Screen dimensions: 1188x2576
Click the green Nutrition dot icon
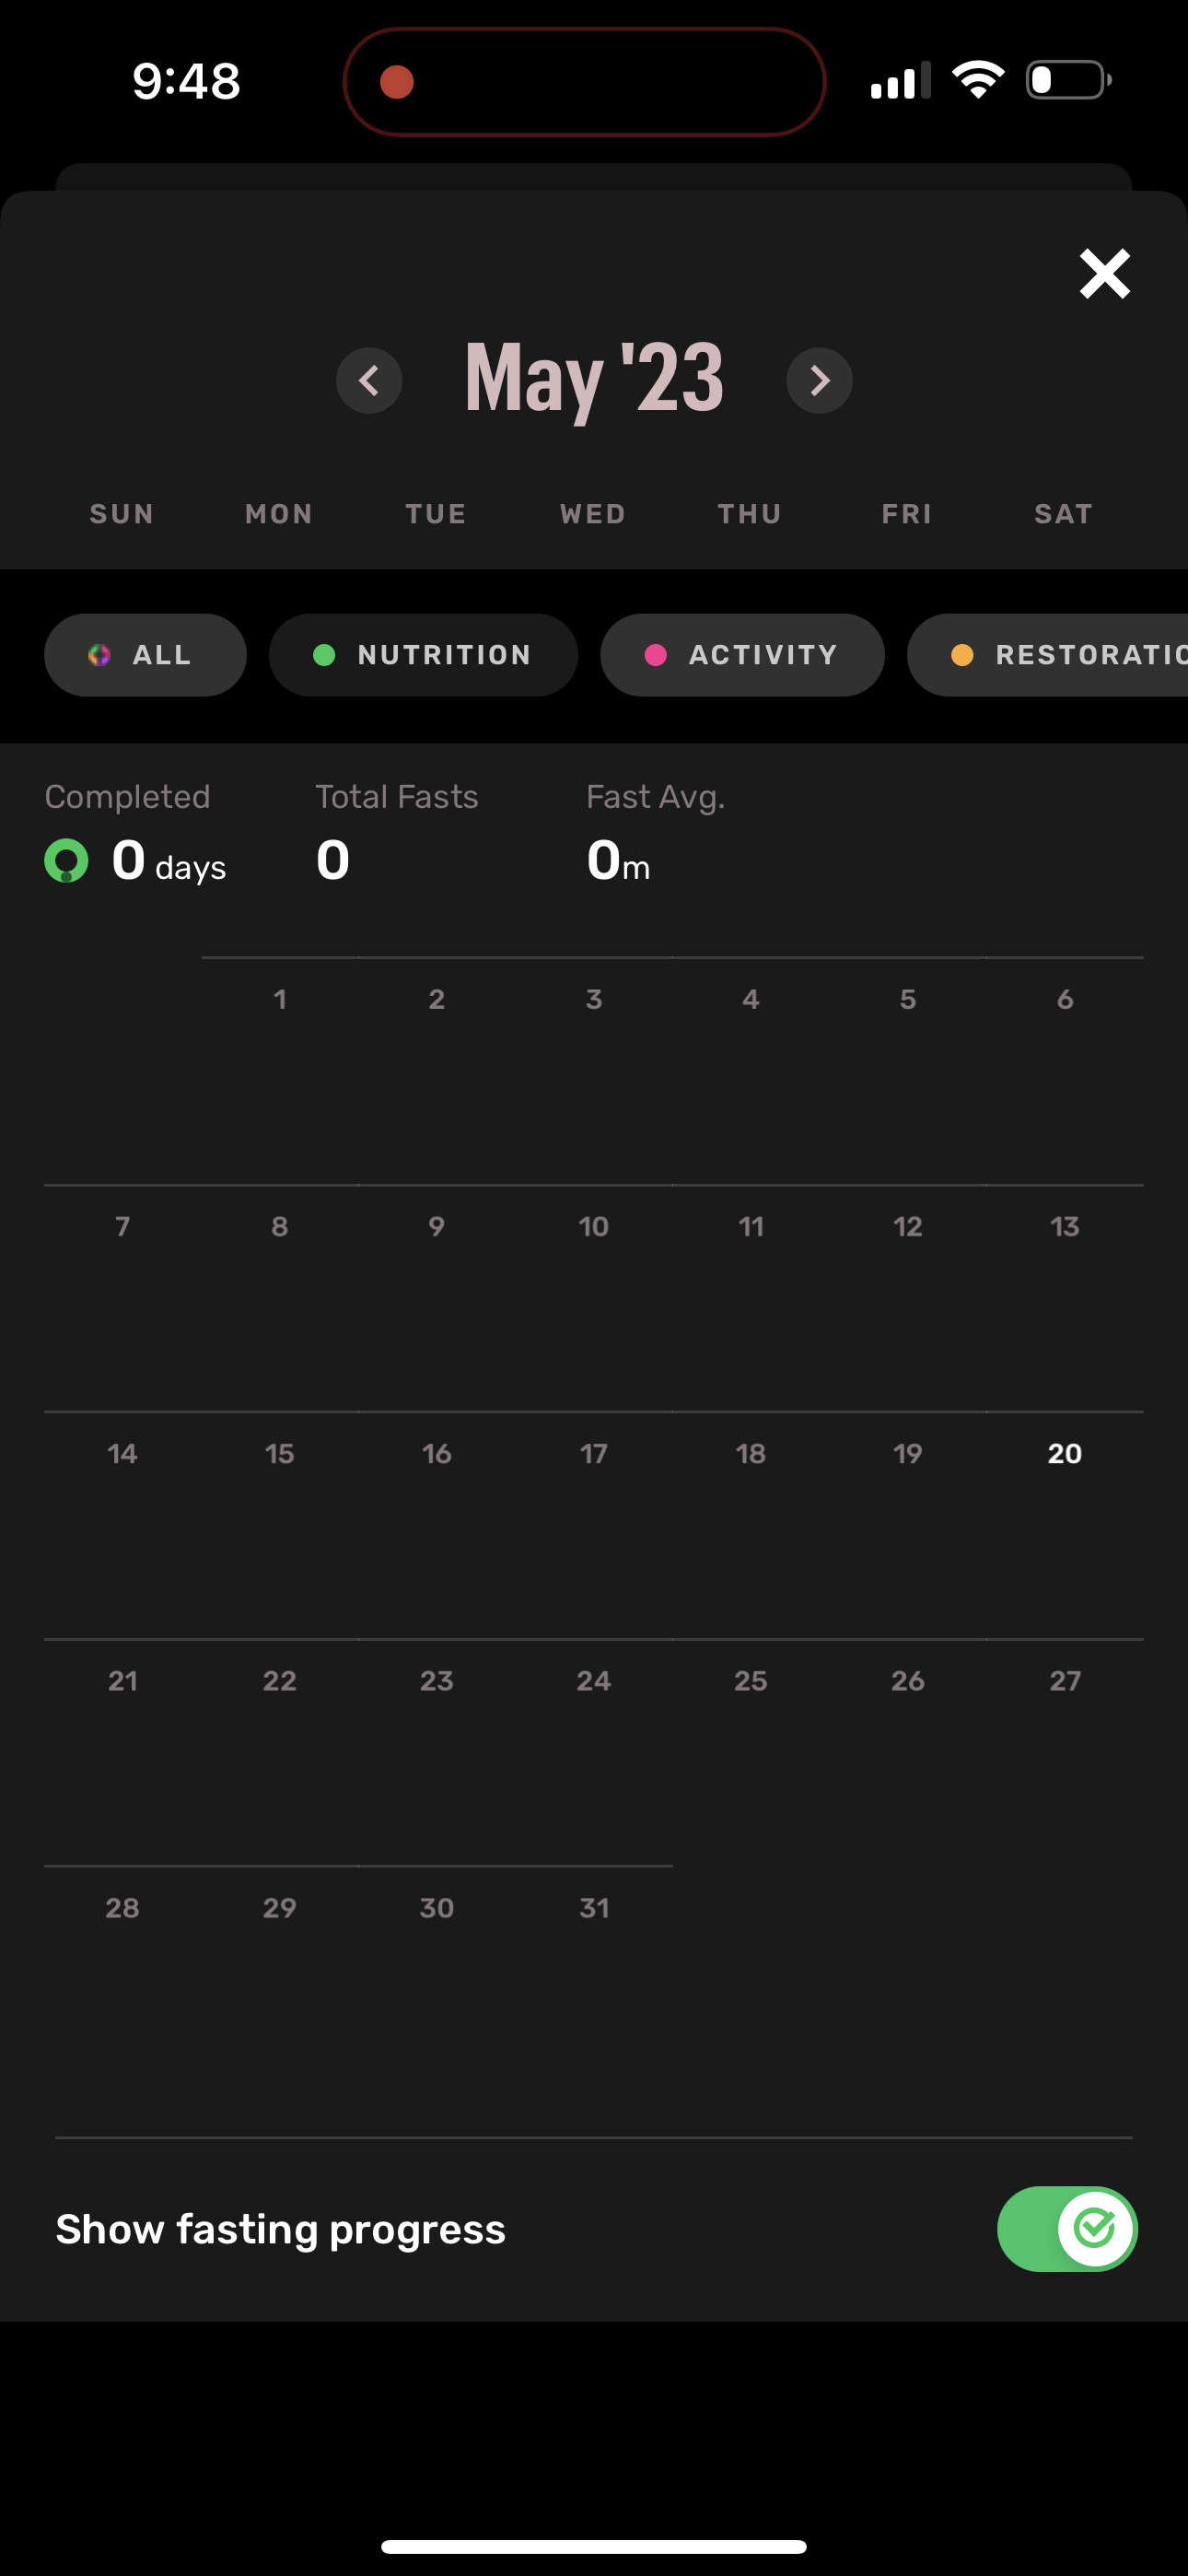tap(323, 655)
